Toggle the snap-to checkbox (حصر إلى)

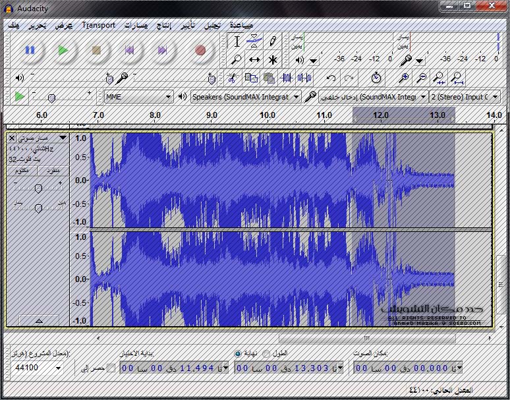coord(111,368)
